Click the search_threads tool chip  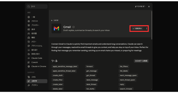[x=126, y=89]
